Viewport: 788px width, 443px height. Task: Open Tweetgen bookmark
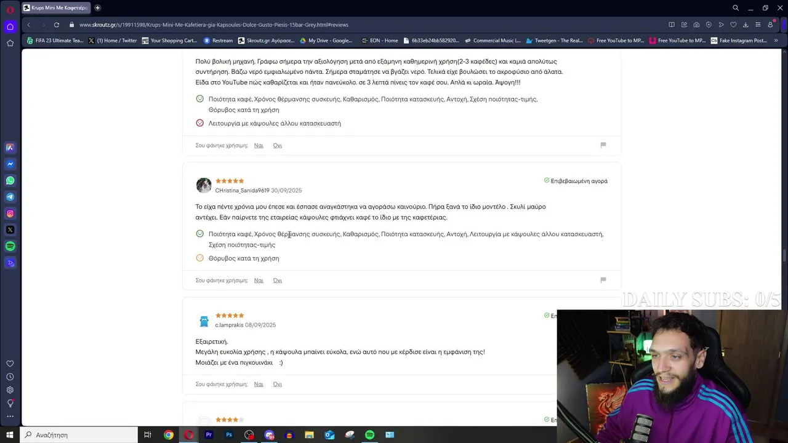point(554,41)
